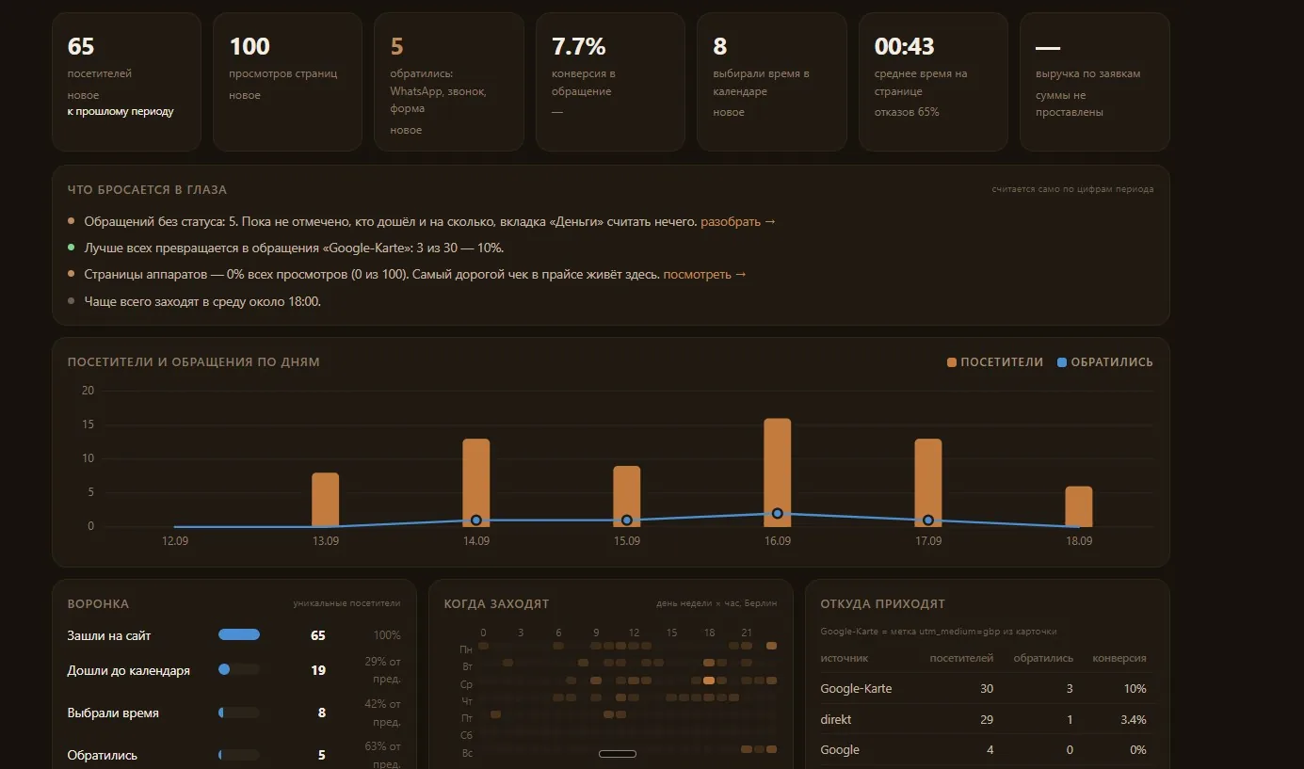Screen dimensions: 1304x769
Task: Select the direkt source row
Action: (x=984, y=720)
